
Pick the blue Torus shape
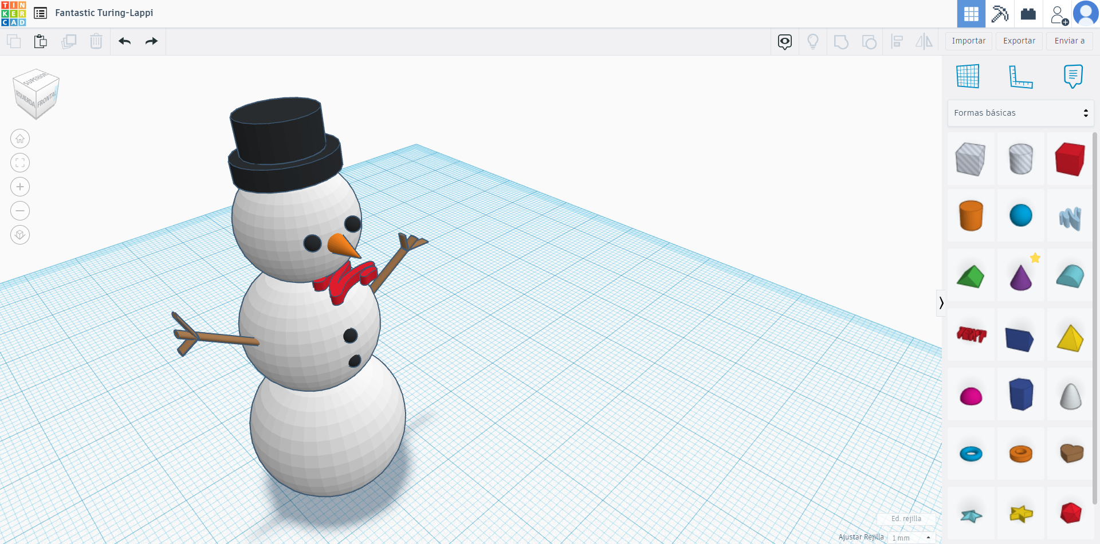(x=971, y=454)
